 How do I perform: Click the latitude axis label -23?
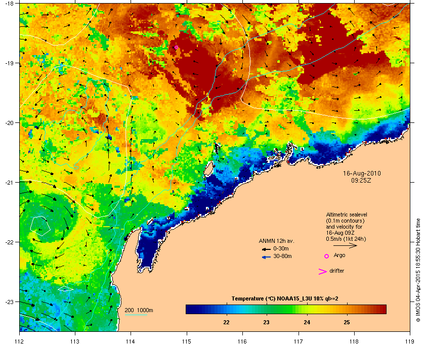[9, 302]
